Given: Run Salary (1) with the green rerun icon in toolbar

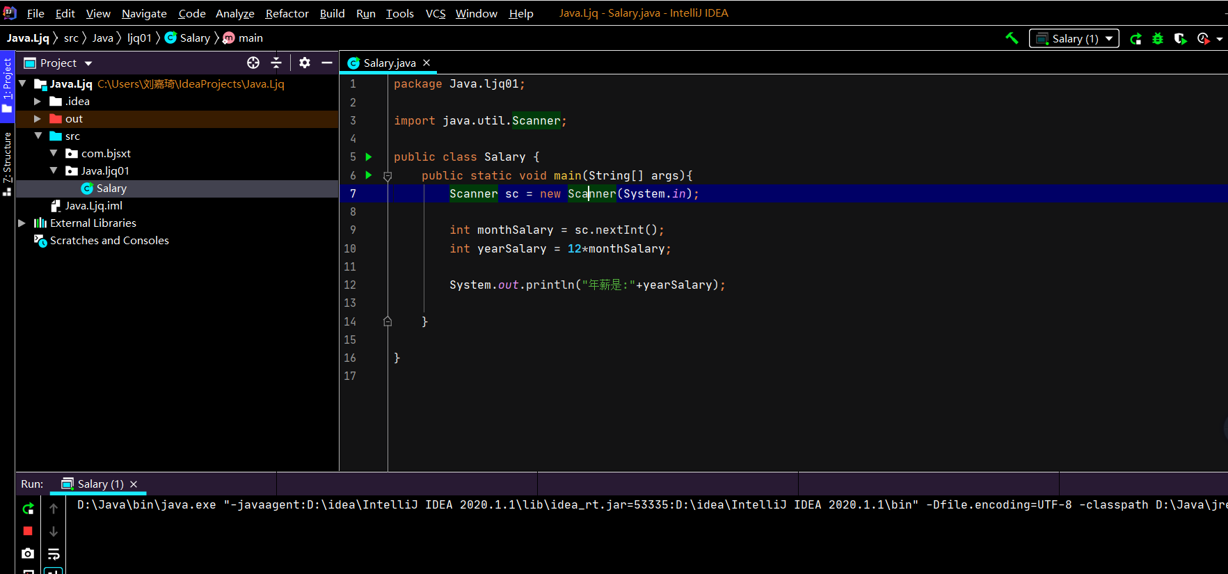Looking at the screenshot, I should coord(1135,39).
